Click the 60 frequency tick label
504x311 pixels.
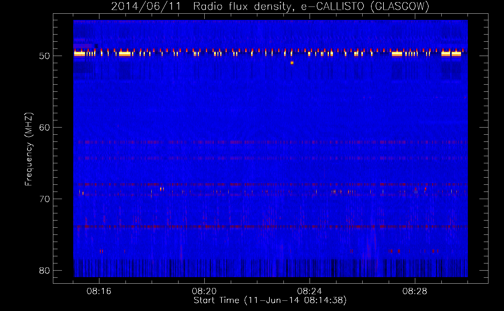45,127
